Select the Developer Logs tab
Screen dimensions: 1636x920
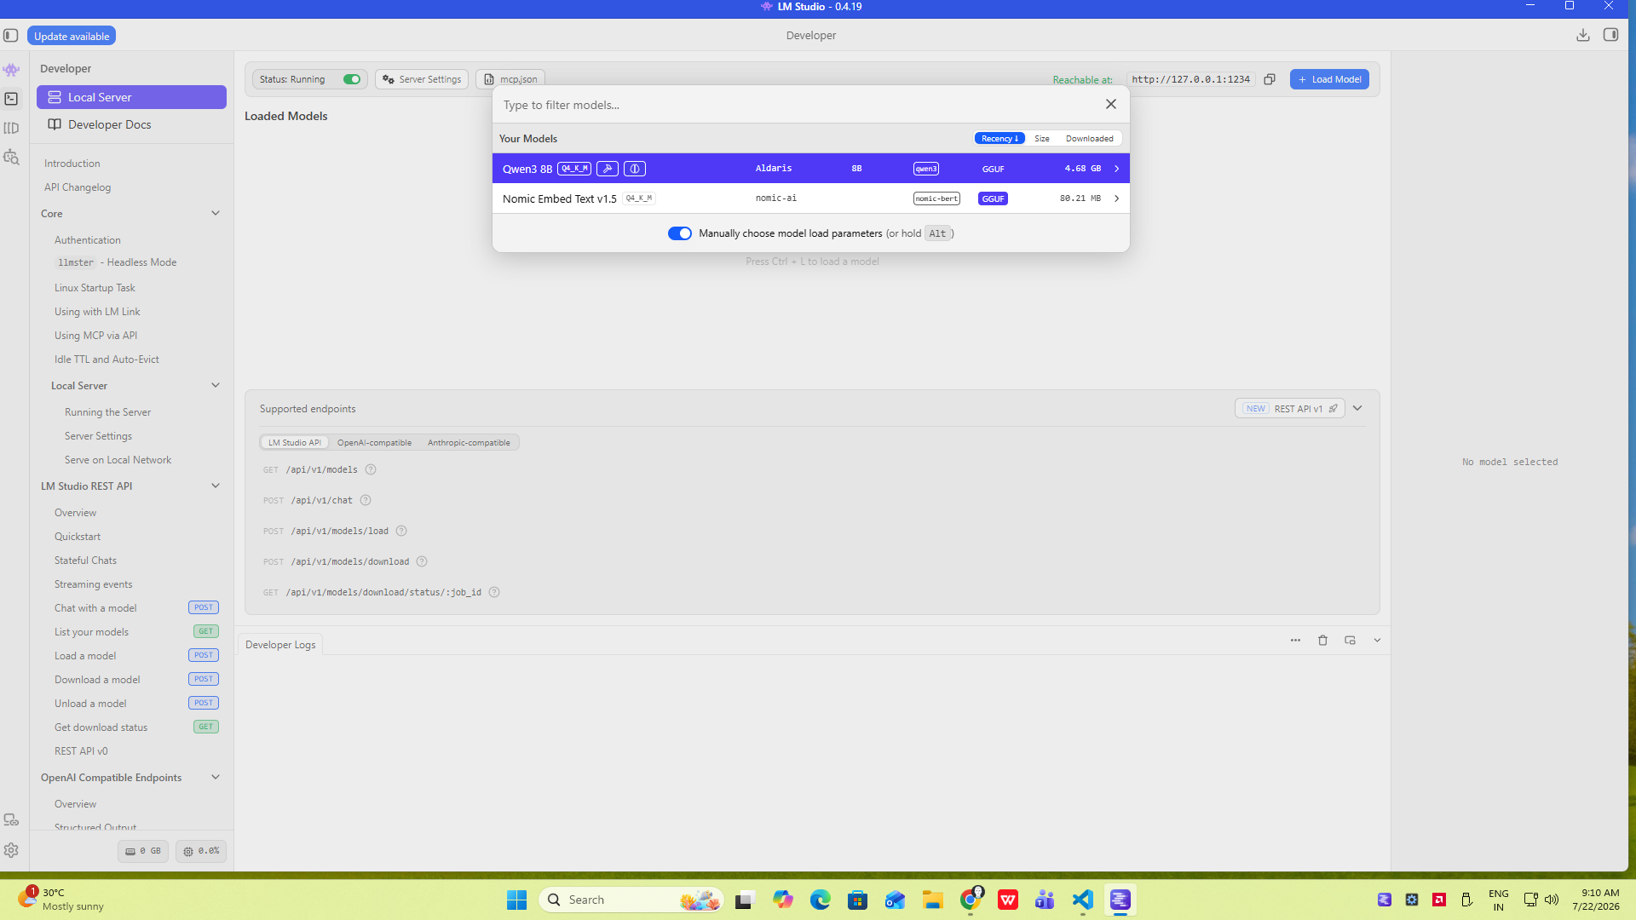click(280, 645)
